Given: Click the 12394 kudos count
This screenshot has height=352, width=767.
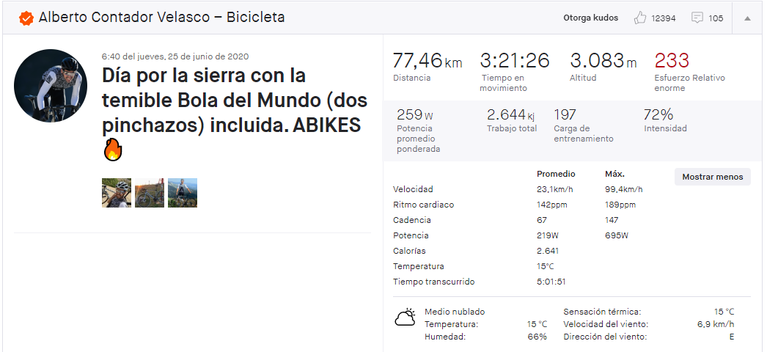Looking at the screenshot, I should point(664,18).
